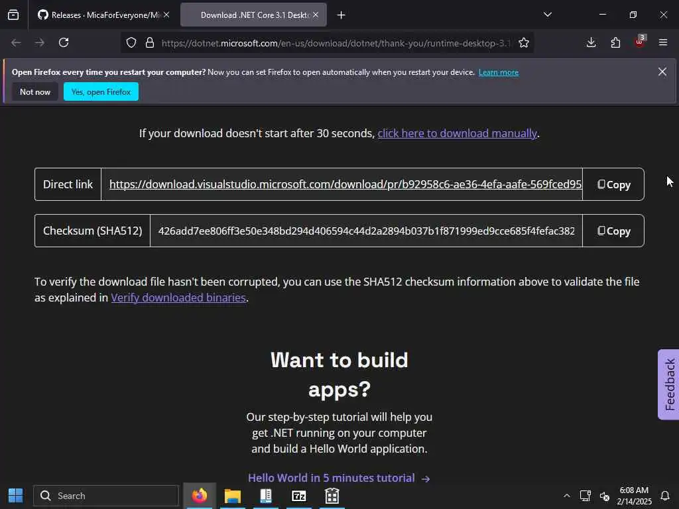Show hidden system tray icons
The image size is (679, 509).
[x=566, y=496]
